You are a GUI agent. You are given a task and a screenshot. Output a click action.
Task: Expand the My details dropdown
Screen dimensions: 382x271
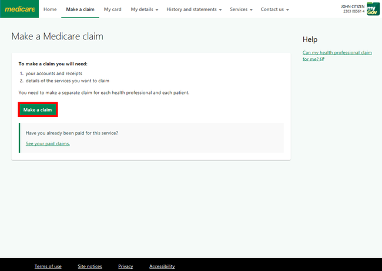click(145, 9)
